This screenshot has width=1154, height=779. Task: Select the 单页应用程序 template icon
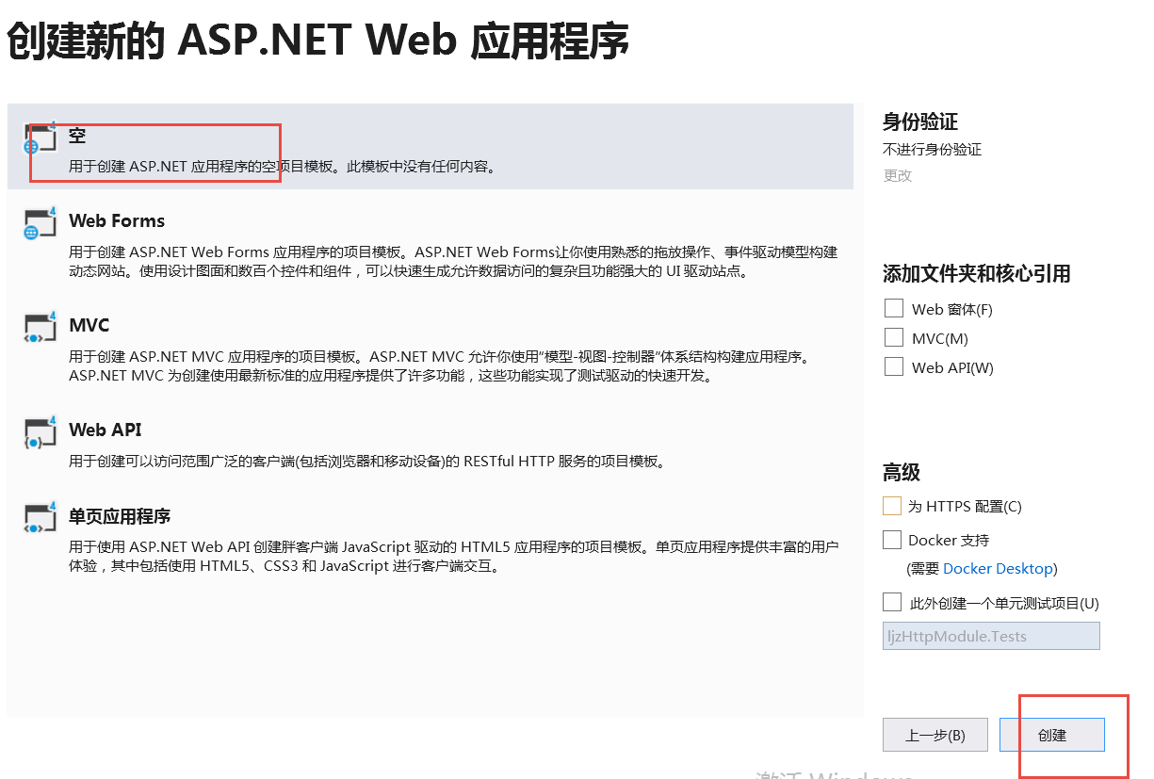[x=41, y=518]
